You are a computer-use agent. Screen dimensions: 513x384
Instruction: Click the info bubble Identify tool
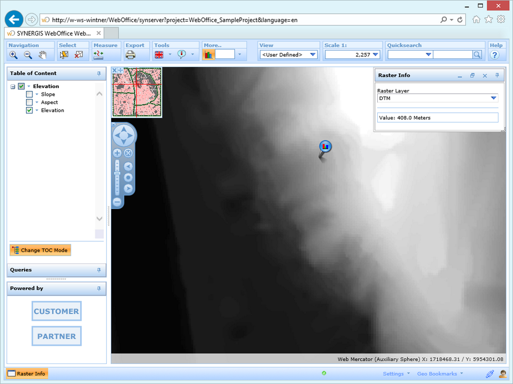(x=181, y=54)
